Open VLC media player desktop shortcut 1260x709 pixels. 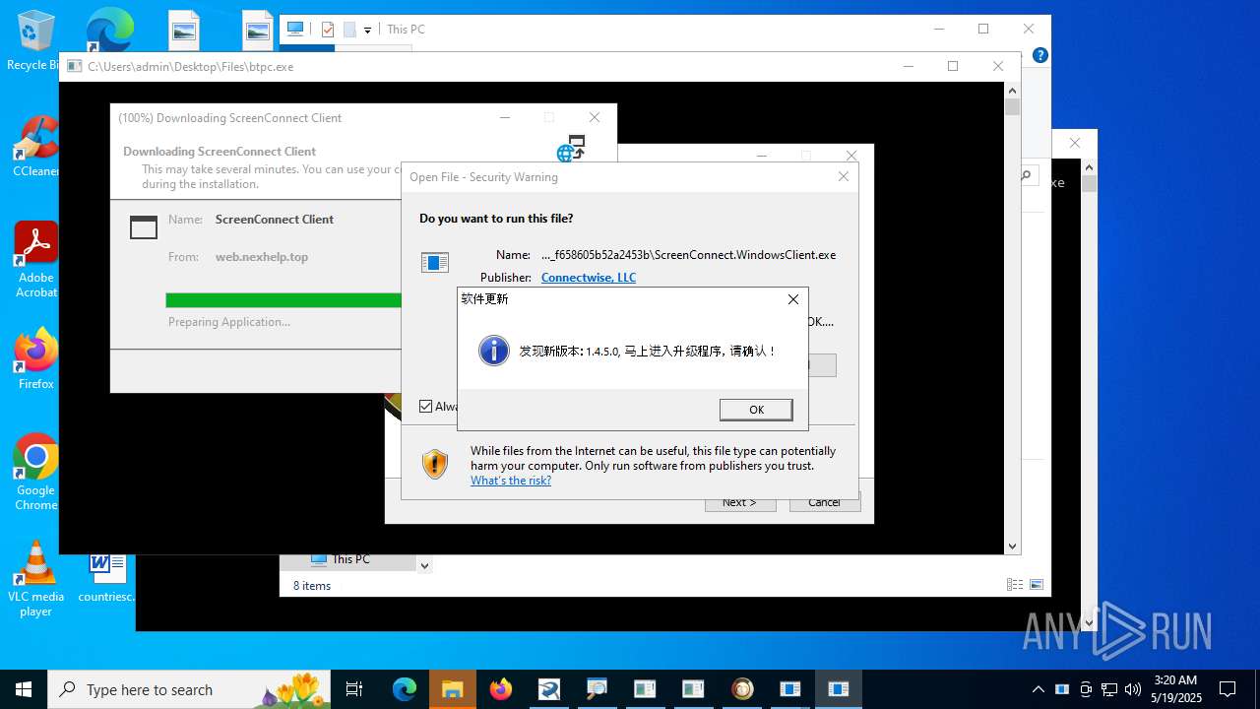pyautogui.click(x=35, y=579)
